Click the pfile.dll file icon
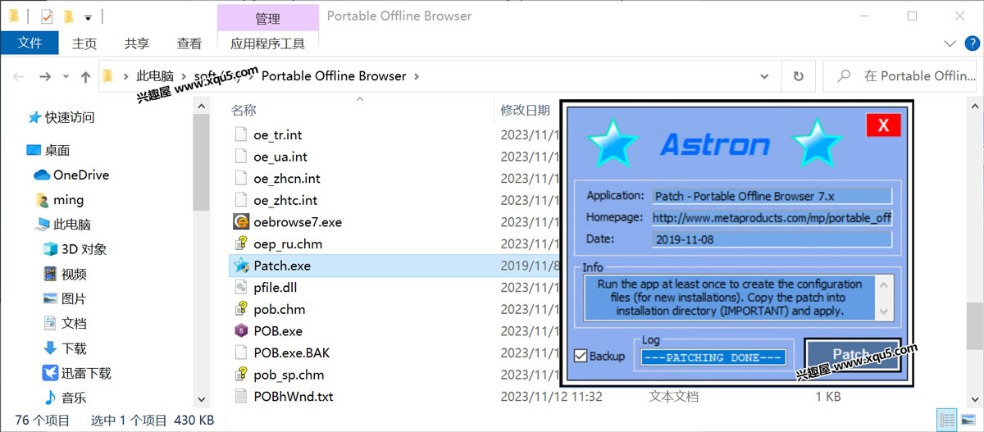 point(240,287)
